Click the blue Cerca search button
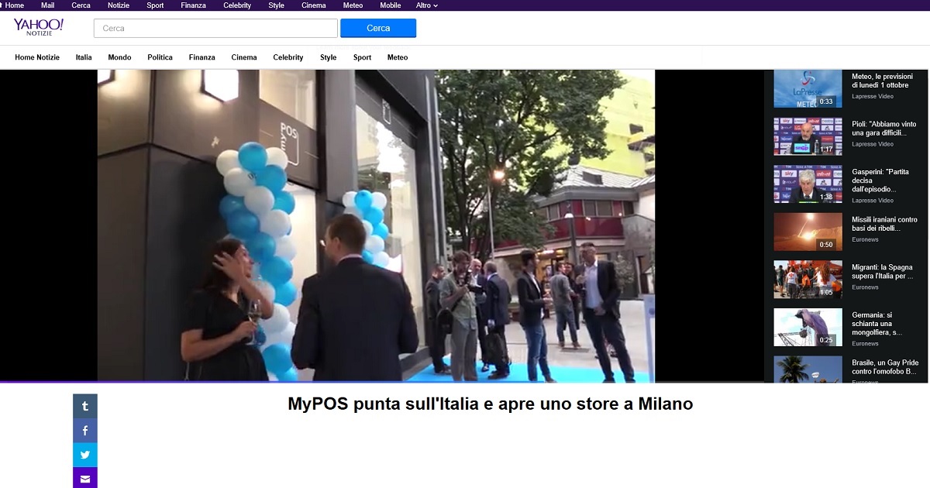 (x=378, y=28)
